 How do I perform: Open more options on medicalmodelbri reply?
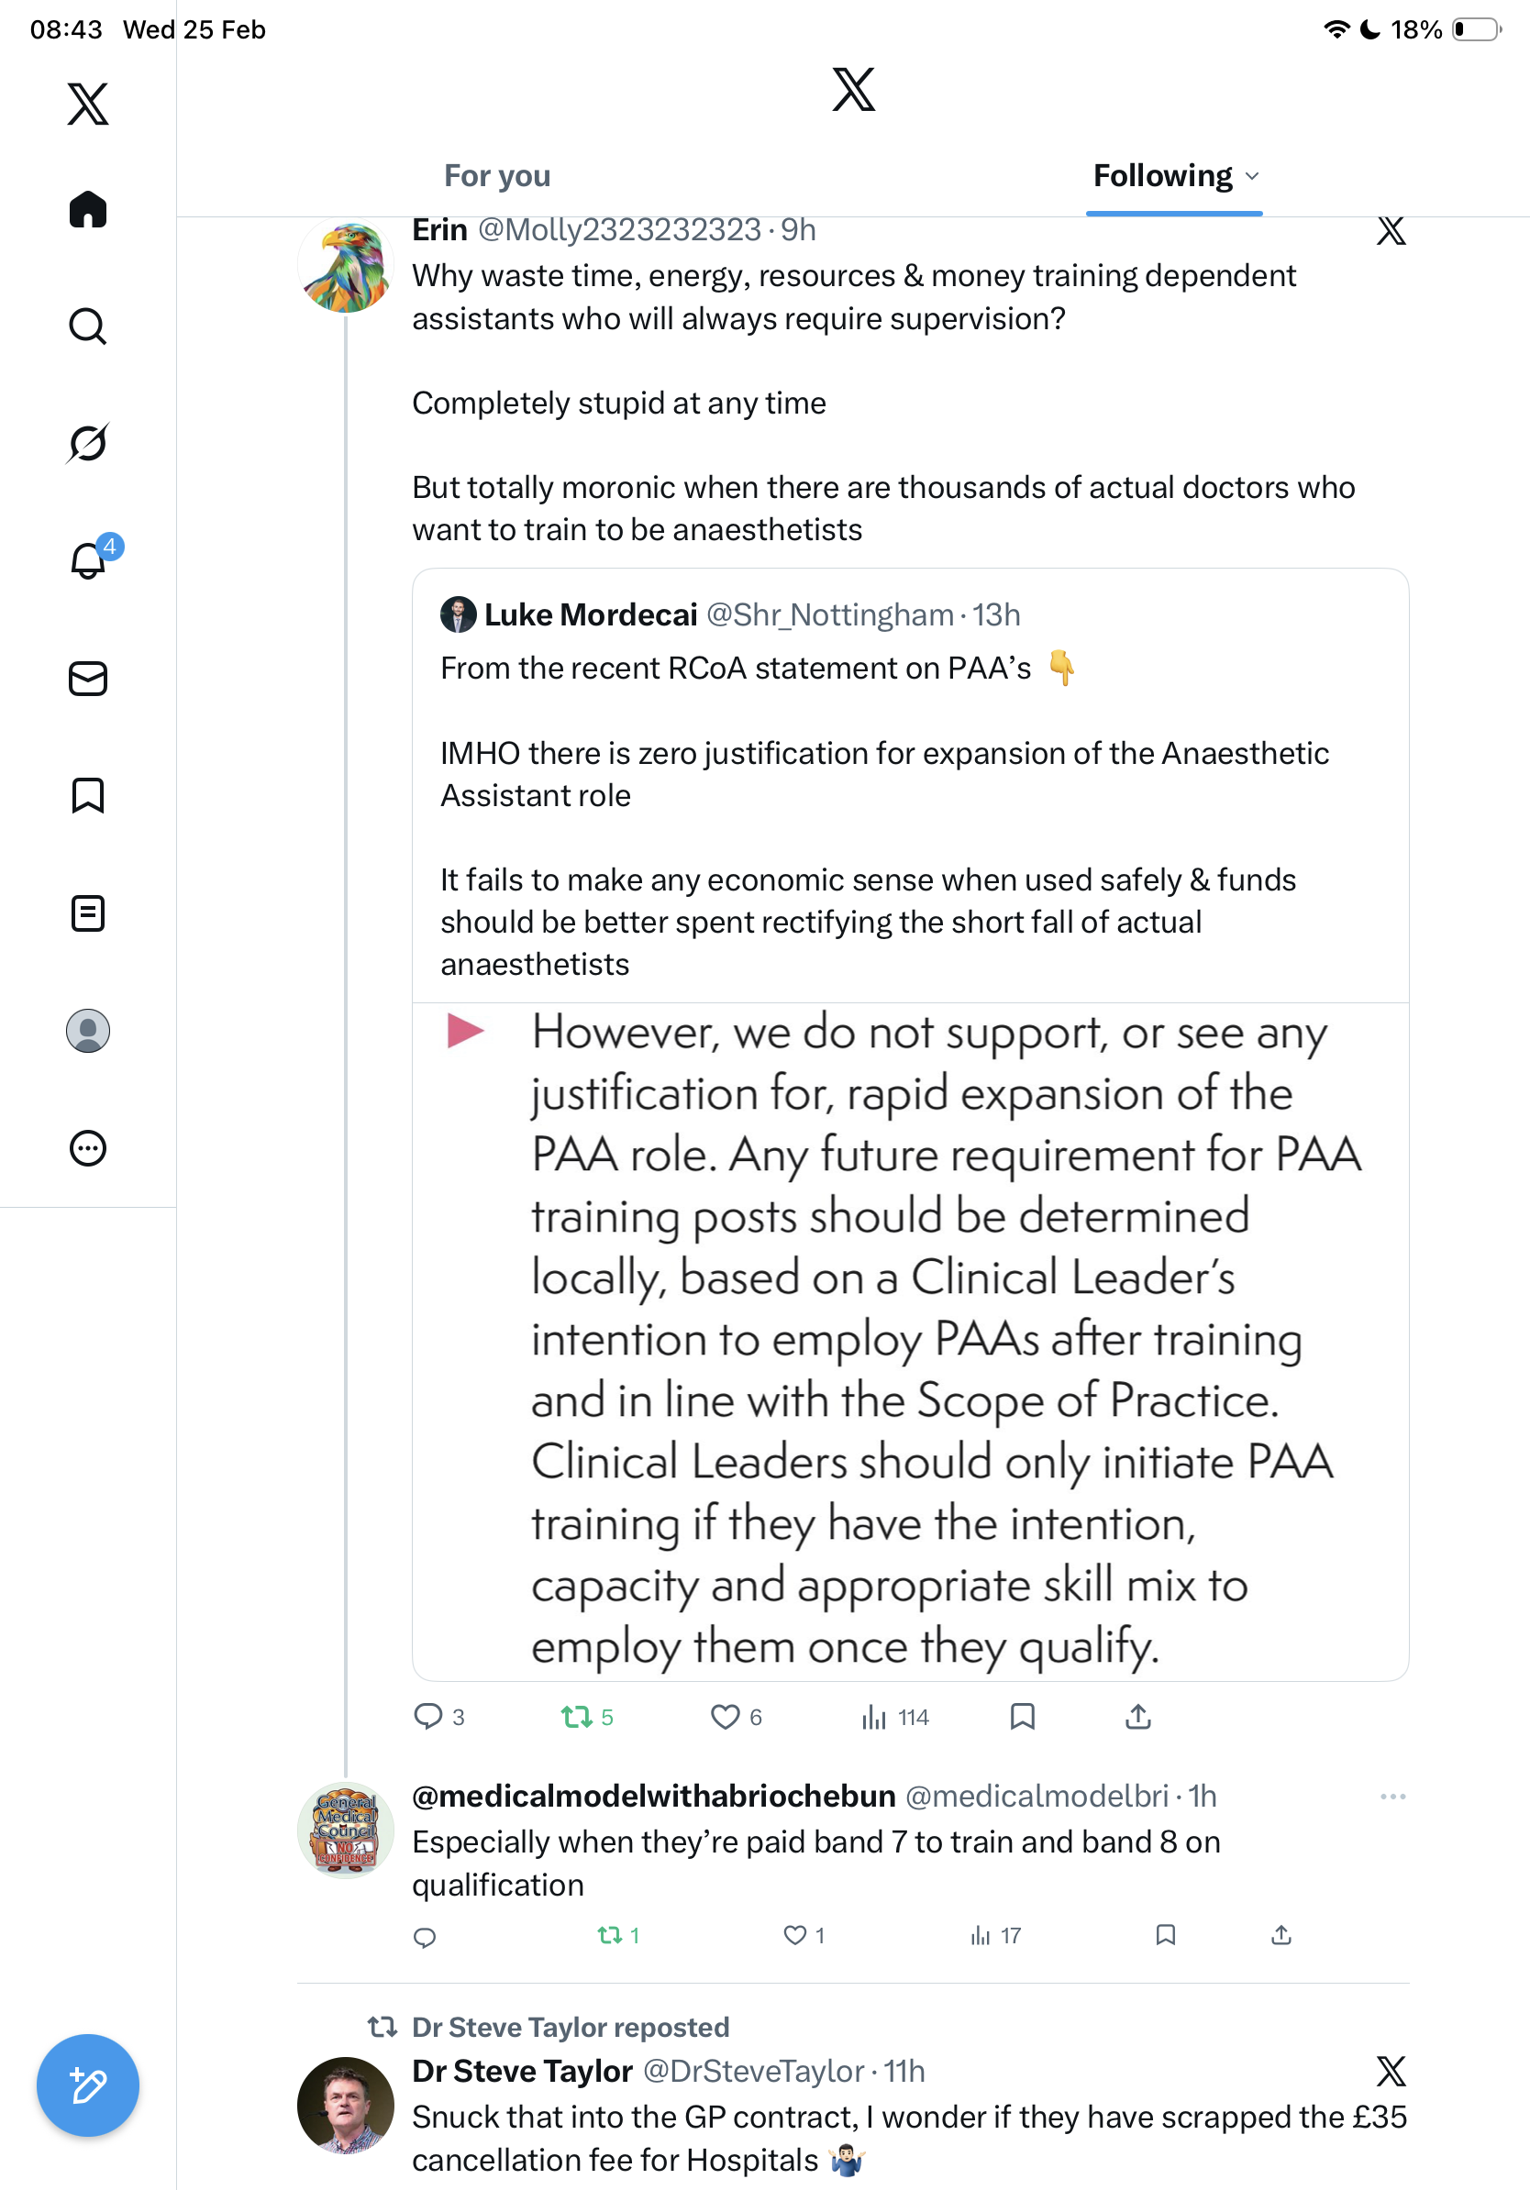[x=1391, y=1796]
